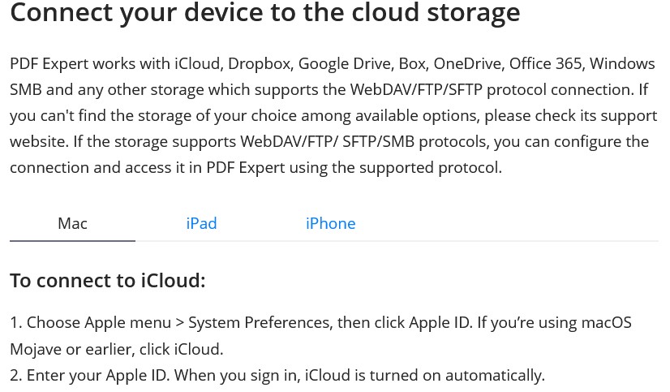Click the word 'OneDrive' in the paragraph
This screenshot has width=670, height=392.
469,64
